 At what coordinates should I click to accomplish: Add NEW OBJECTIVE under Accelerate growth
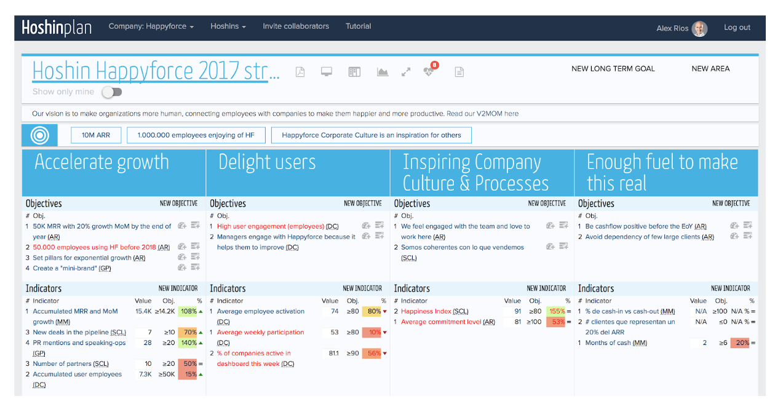[x=178, y=204]
